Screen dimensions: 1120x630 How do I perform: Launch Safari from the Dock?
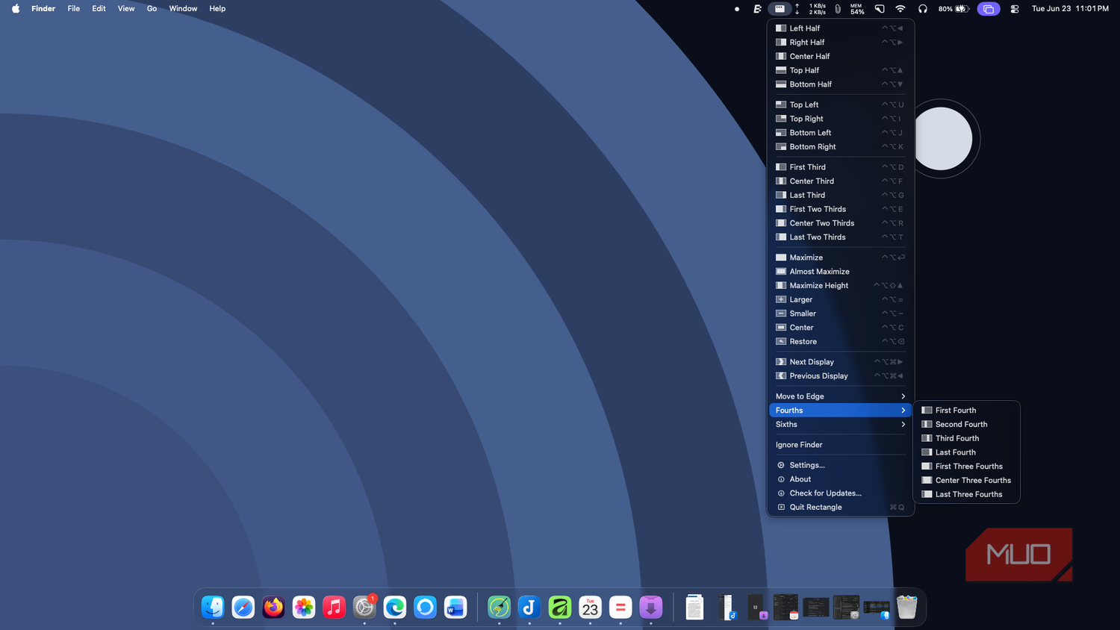point(243,608)
